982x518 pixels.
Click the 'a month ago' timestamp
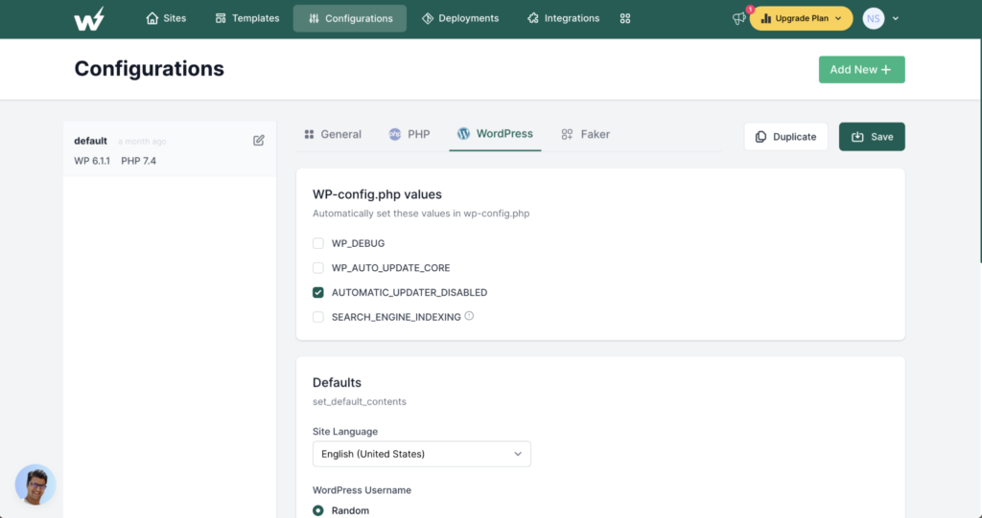(142, 142)
